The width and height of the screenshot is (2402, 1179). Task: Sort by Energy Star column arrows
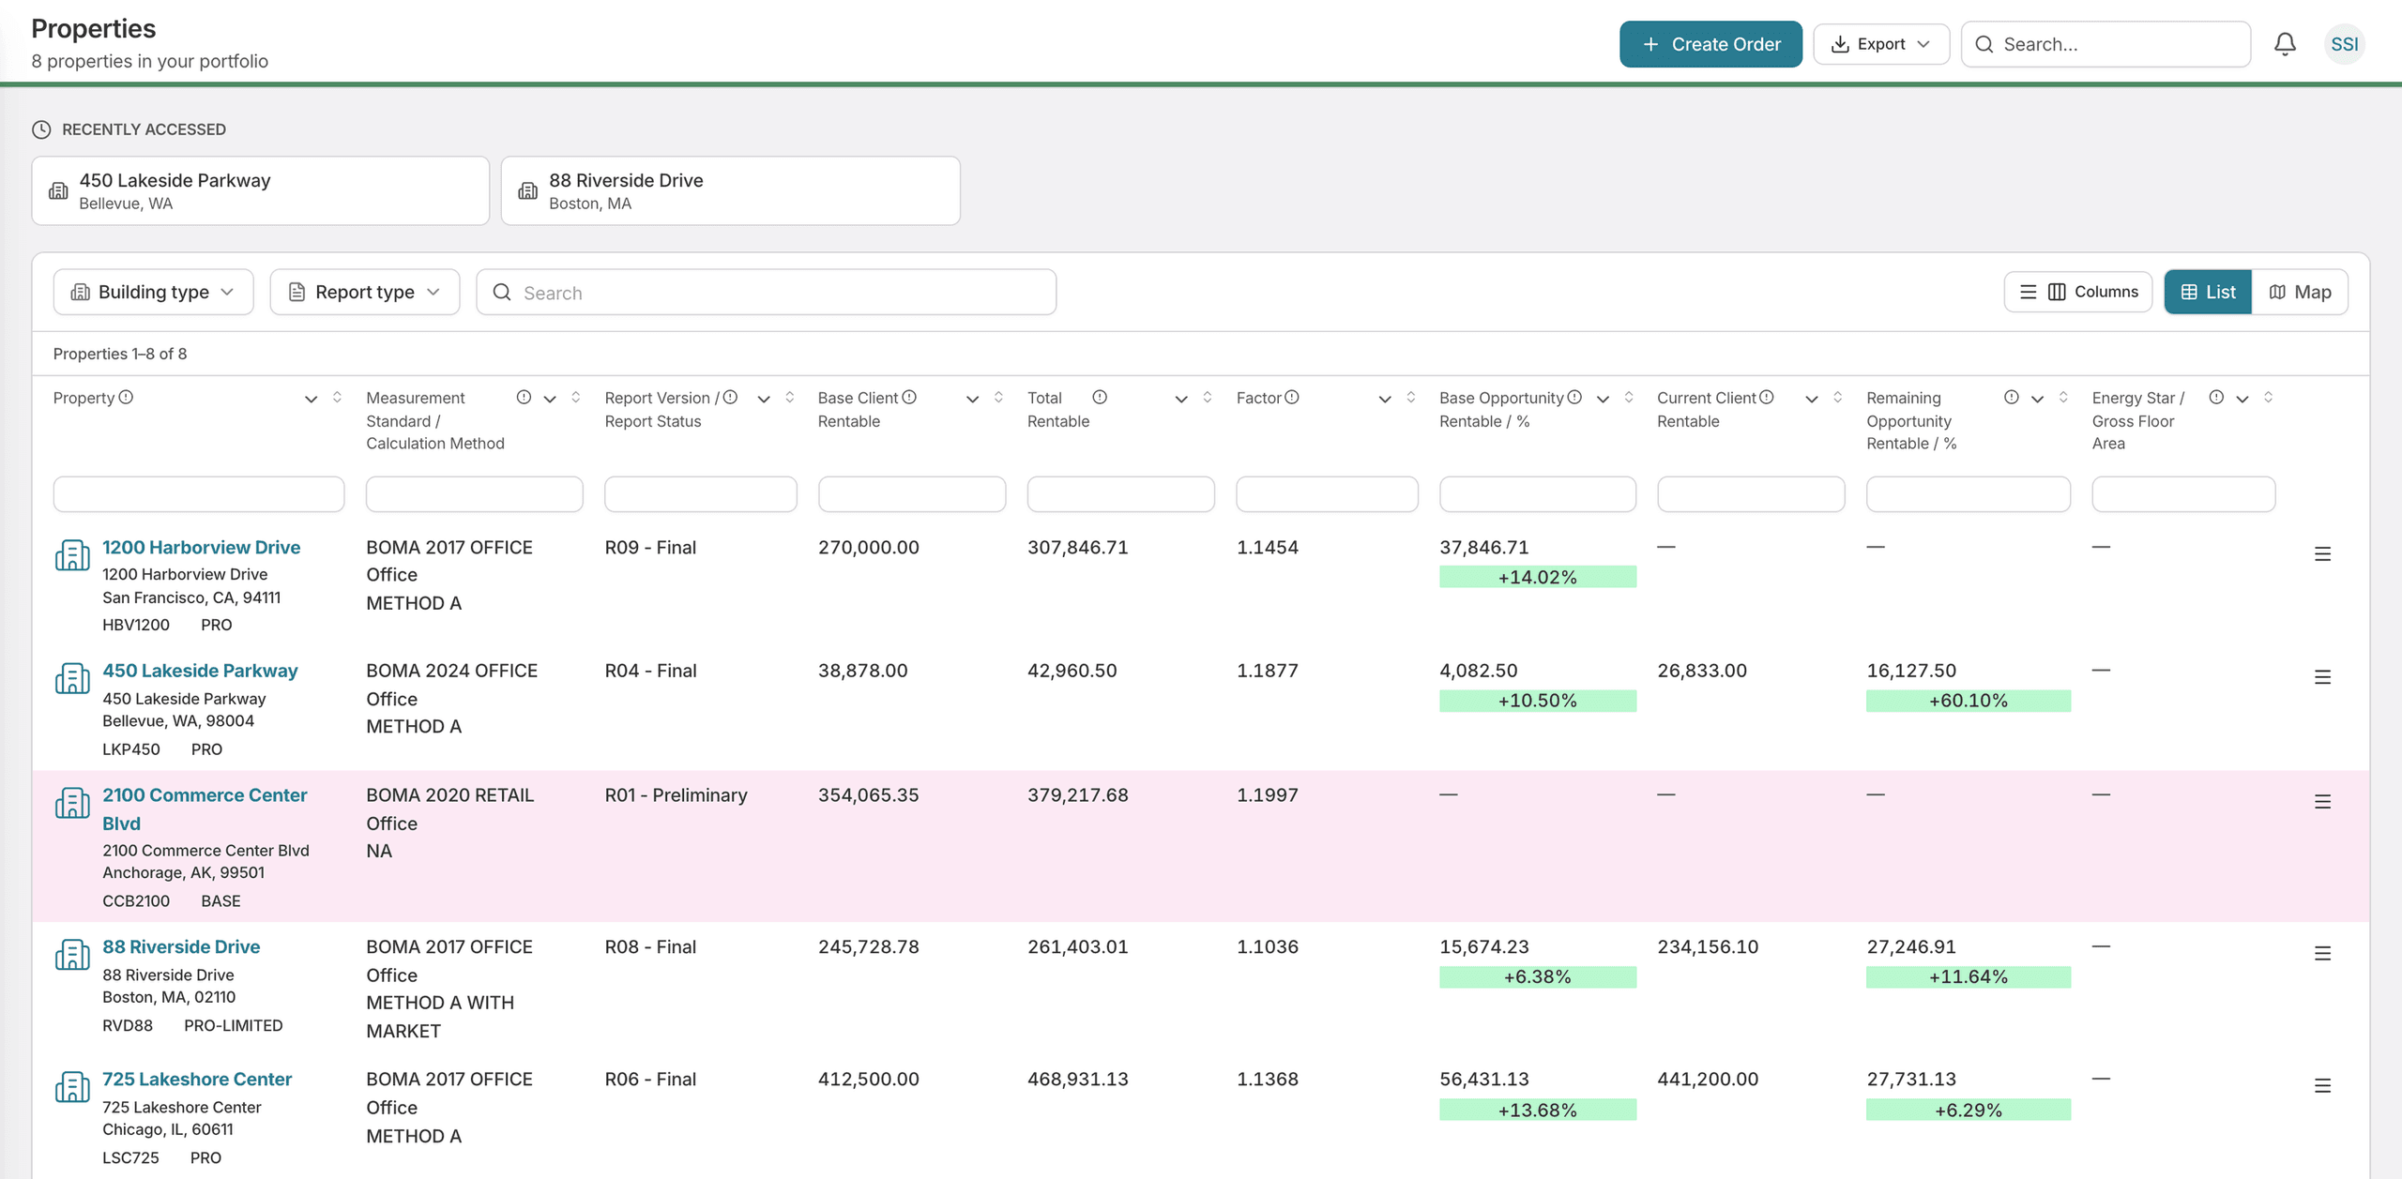click(x=2269, y=398)
